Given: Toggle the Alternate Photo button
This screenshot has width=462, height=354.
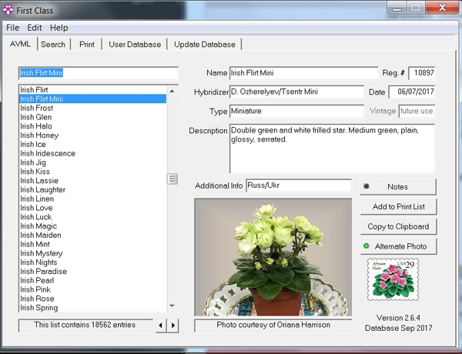Looking at the screenshot, I should [x=398, y=246].
